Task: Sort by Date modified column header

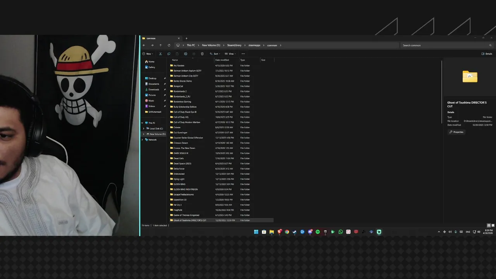Action: (227, 60)
